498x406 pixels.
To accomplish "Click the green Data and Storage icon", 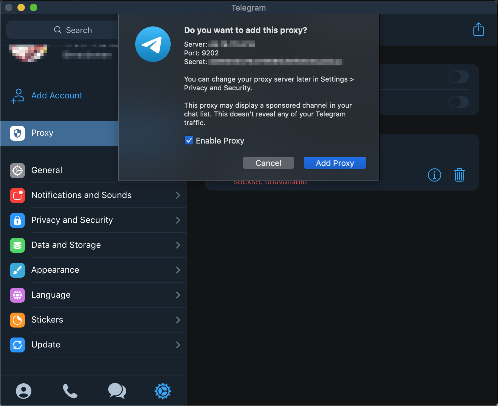I will [x=17, y=245].
